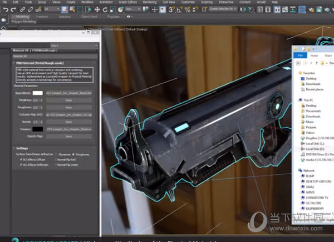Open the Modifiers menu
The image size is (334, 242).
tap(87, 2)
